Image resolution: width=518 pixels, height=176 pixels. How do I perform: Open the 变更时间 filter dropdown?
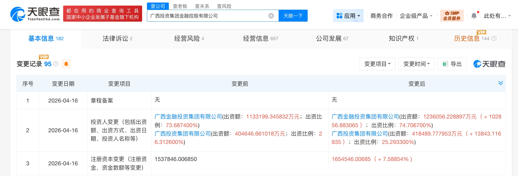point(416,64)
